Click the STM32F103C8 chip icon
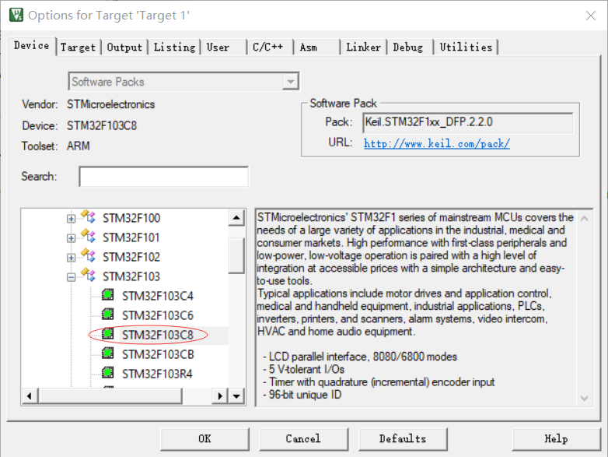The height and width of the screenshot is (457, 608). 108,333
